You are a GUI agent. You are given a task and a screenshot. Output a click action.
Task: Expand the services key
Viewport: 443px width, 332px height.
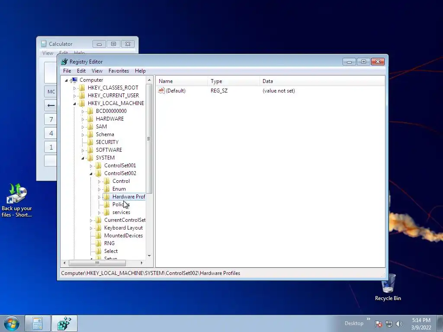tap(99, 213)
